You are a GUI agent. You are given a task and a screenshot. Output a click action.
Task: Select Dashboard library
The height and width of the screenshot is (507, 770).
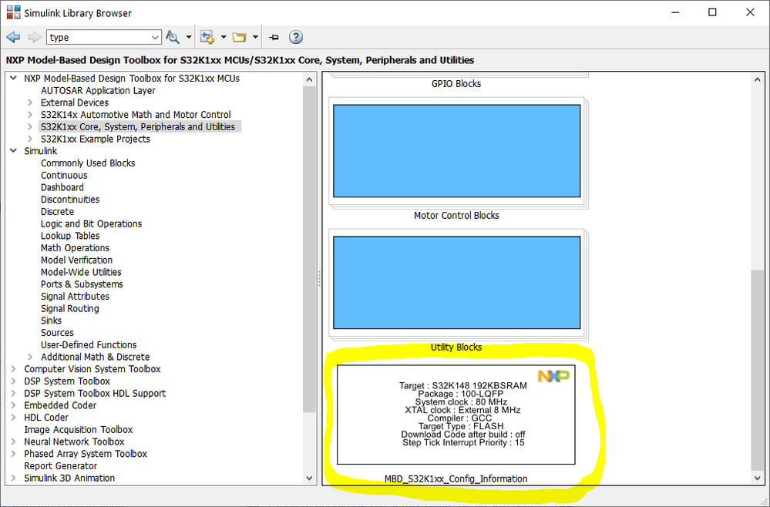(x=62, y=187)
